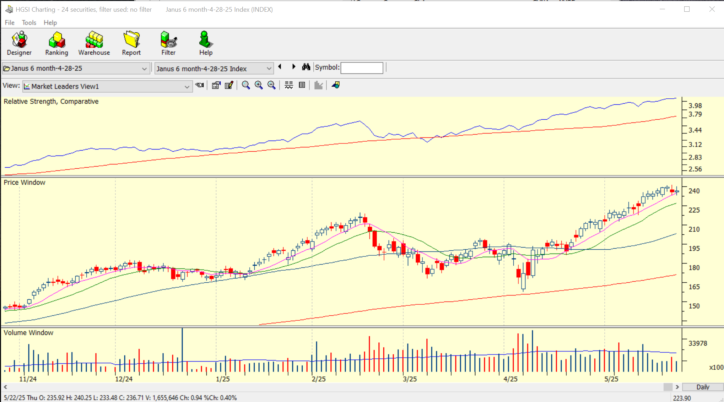Viewport: 724px width, 402px height.
Task: Open the Warehouse tool
Action: click(94, 43)
